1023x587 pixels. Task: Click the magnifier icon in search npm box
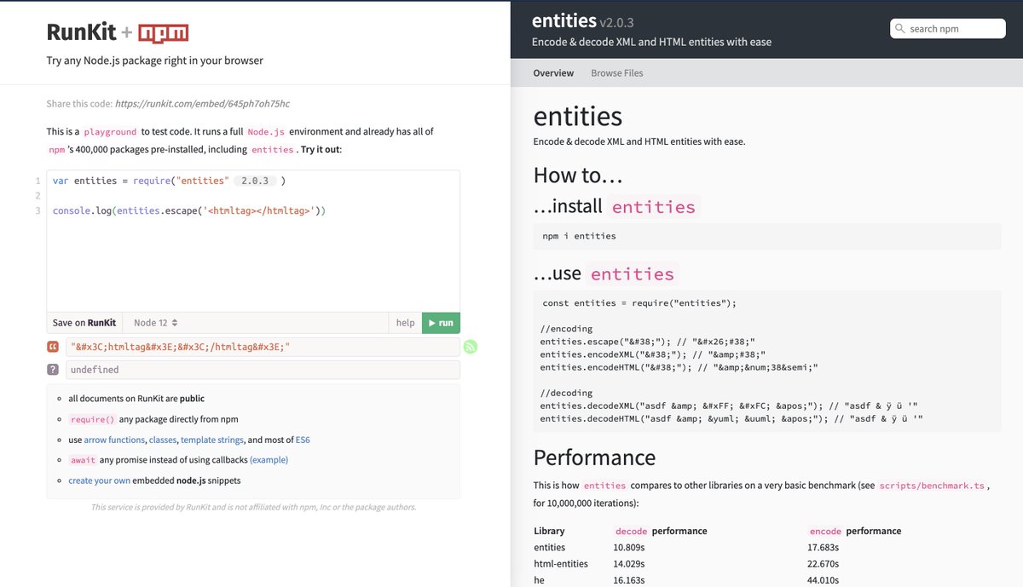coord(900,29)
